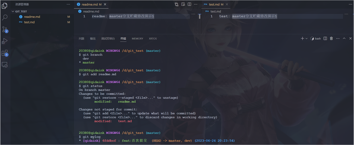Open the Remote Explorer view
354x145 pixels.
coord(5,65)
